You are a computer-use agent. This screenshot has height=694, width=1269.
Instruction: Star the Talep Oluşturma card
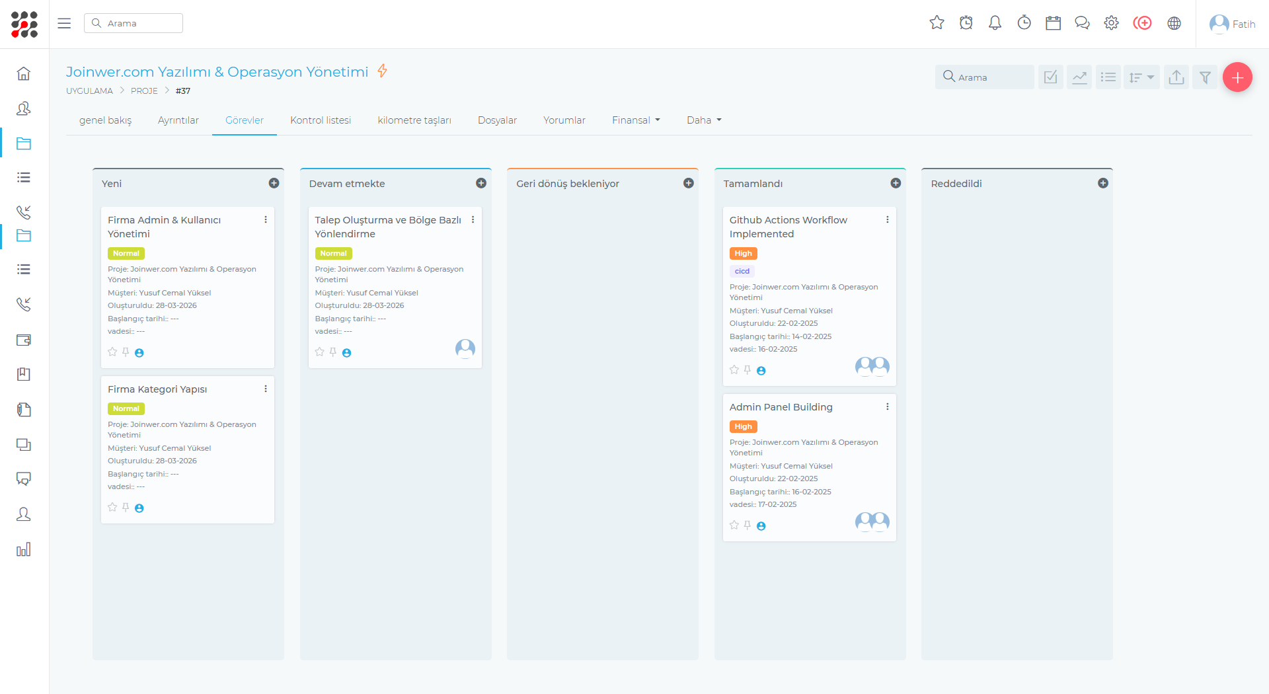point(320,352)
